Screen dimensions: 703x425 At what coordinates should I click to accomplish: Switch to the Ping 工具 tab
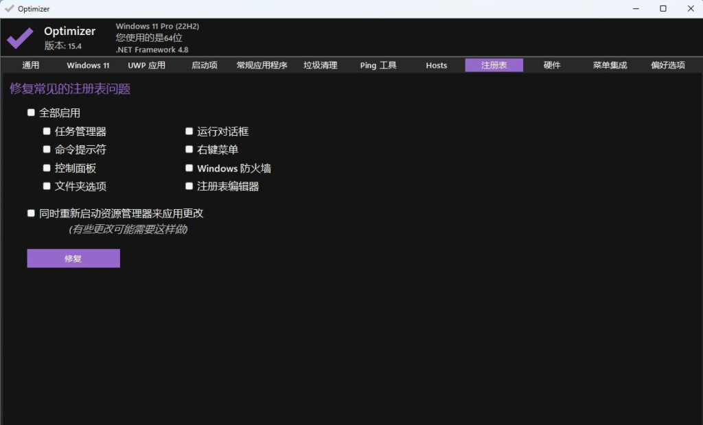click(377, 65)
